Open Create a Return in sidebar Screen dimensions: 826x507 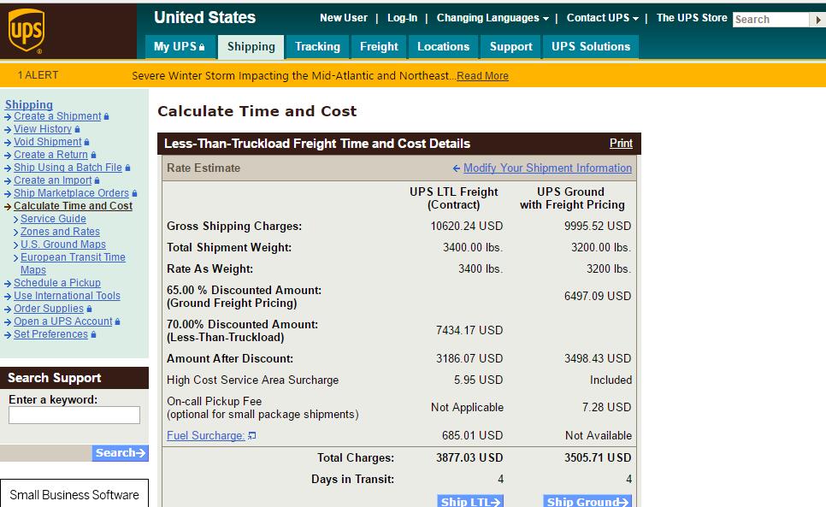click(50, 155)
